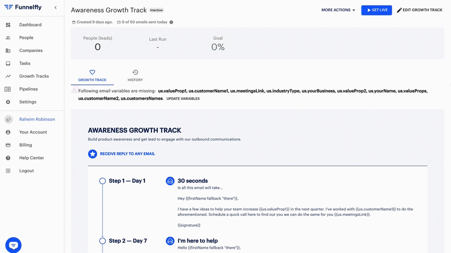Click the Set Live button

376,10
